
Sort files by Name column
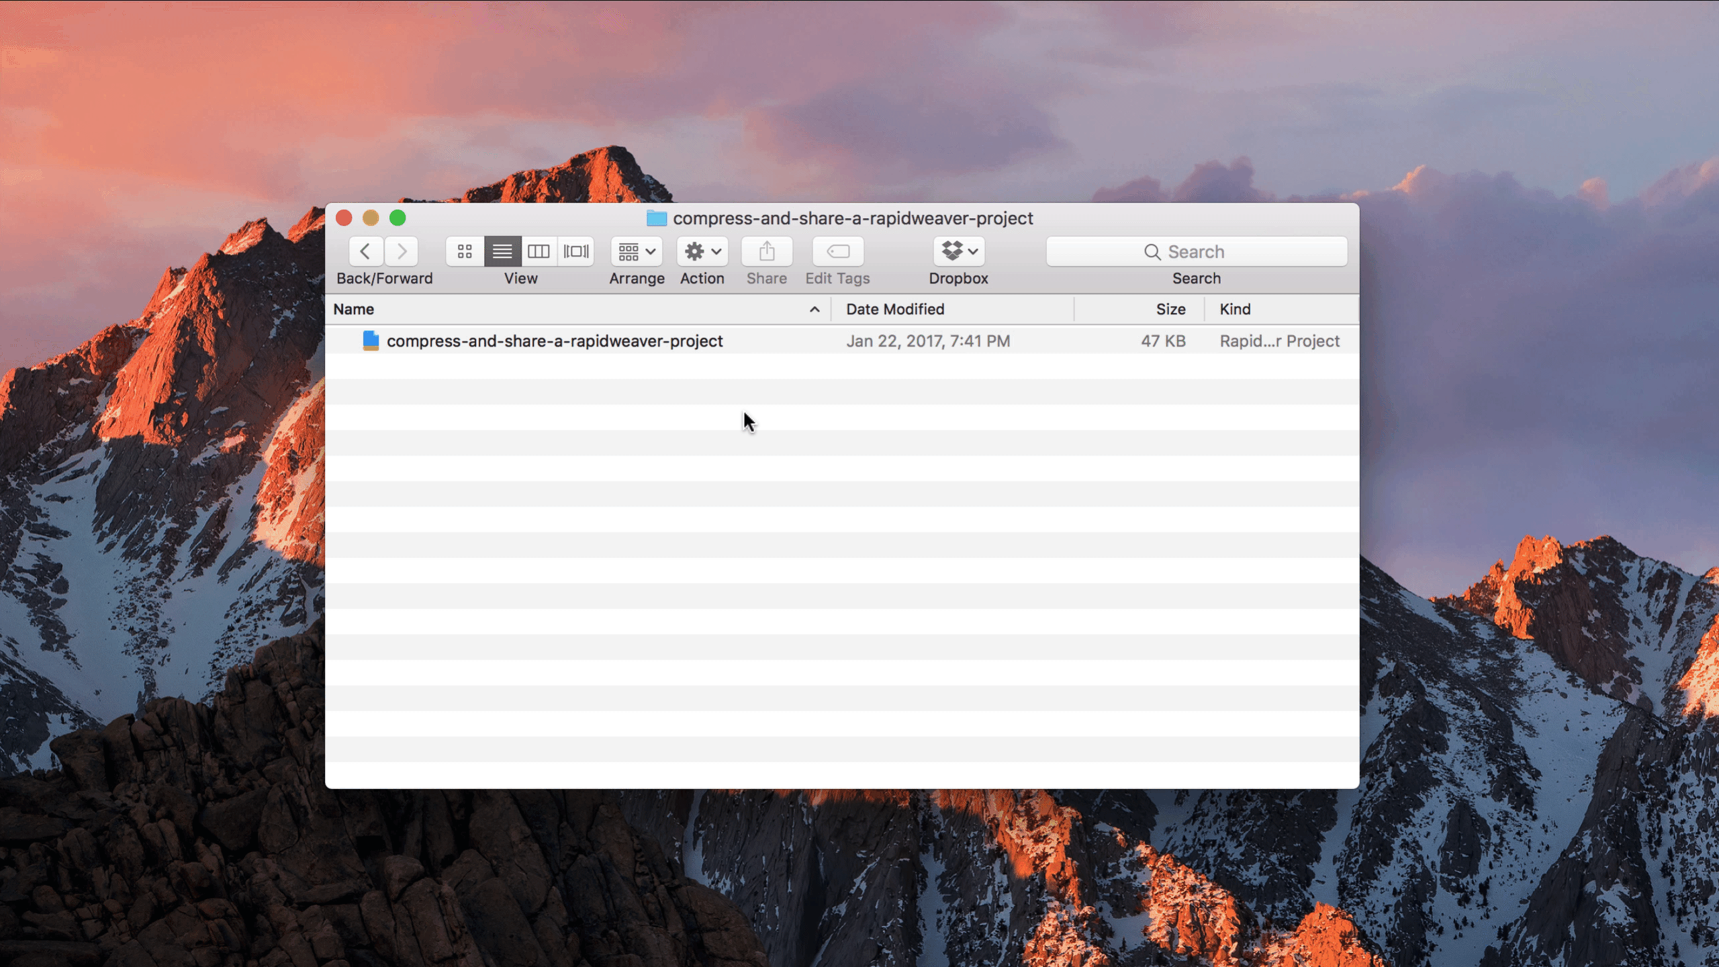355,309
